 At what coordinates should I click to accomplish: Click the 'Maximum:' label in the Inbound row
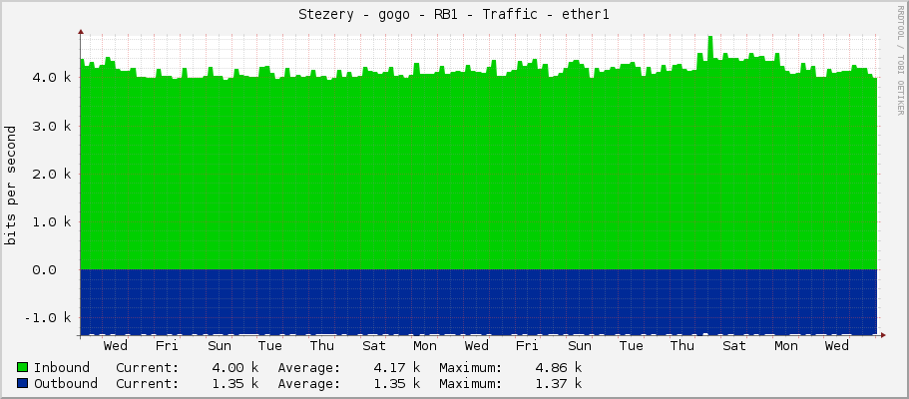click(470, 368)
